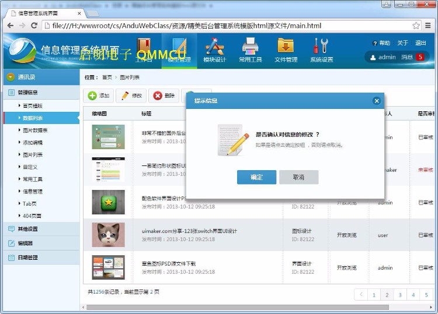Open a new browser tab

(92, 13)
